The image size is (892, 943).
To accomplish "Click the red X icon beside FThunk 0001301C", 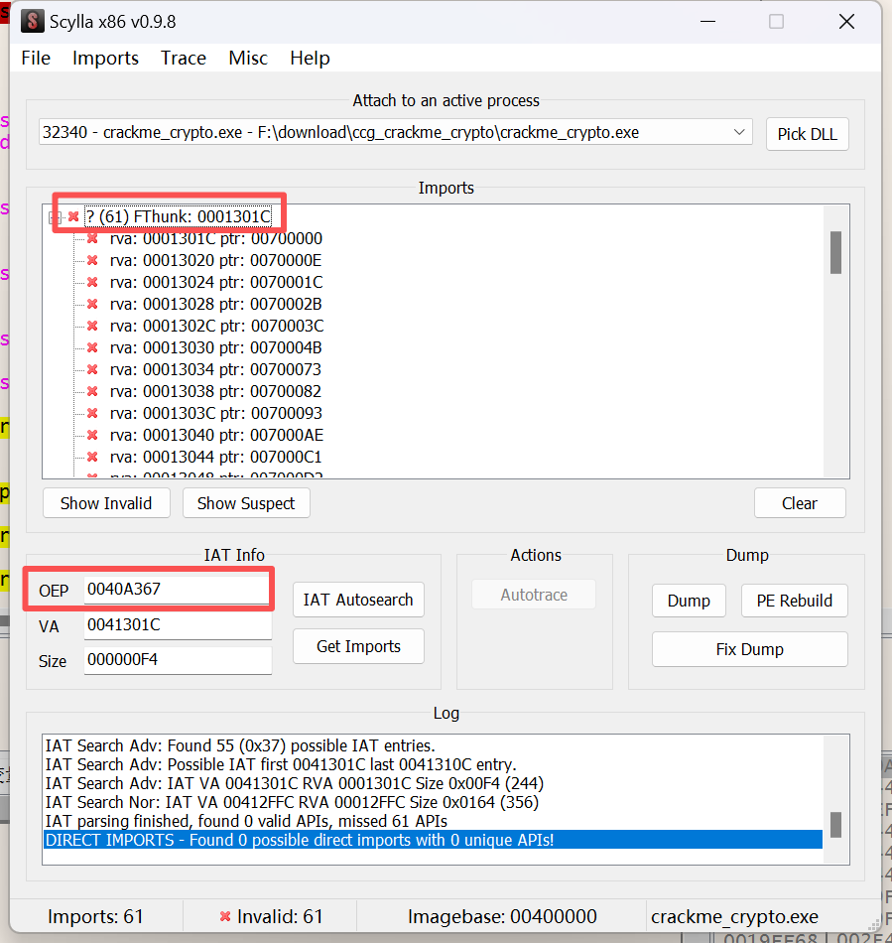I will (73, 216).
